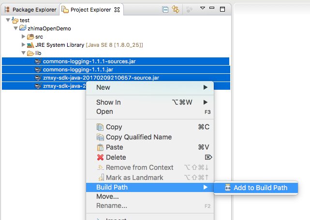Choose Copy from context menu
This screenshot has height=220, width=310.
pos(150,127)
